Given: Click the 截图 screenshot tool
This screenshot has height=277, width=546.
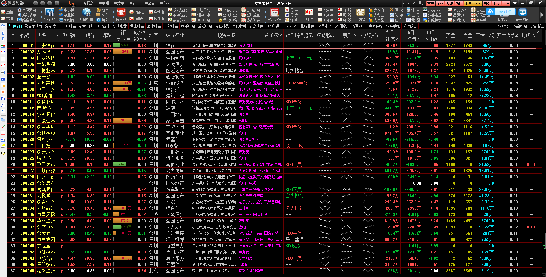Looking at the screenshot, I should 413,20.
